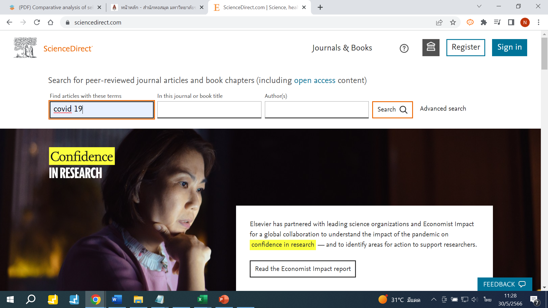Close the ScienceDirect.com tab

tap(304, 7)
